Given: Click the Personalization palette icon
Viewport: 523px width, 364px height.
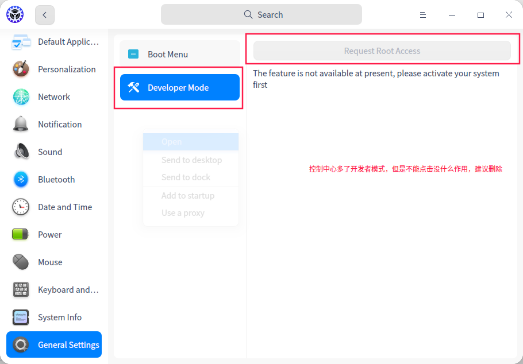Looking at the screenshot, I should click(x=21, y=69).
